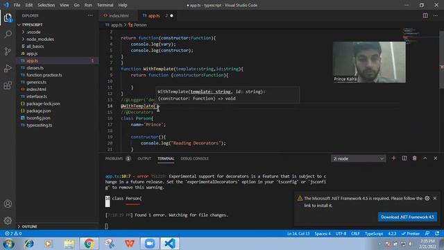Open the Run menu
This screenshot has height=250, width=444.
88,5
